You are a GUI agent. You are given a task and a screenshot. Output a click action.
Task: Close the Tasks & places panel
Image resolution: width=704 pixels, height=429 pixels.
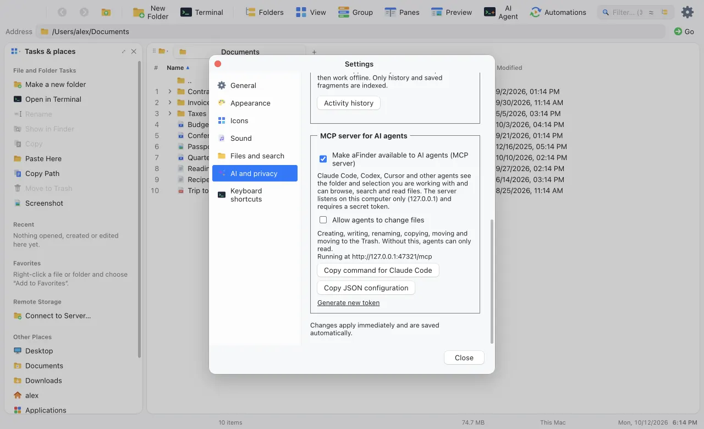[x=134, y=51]
